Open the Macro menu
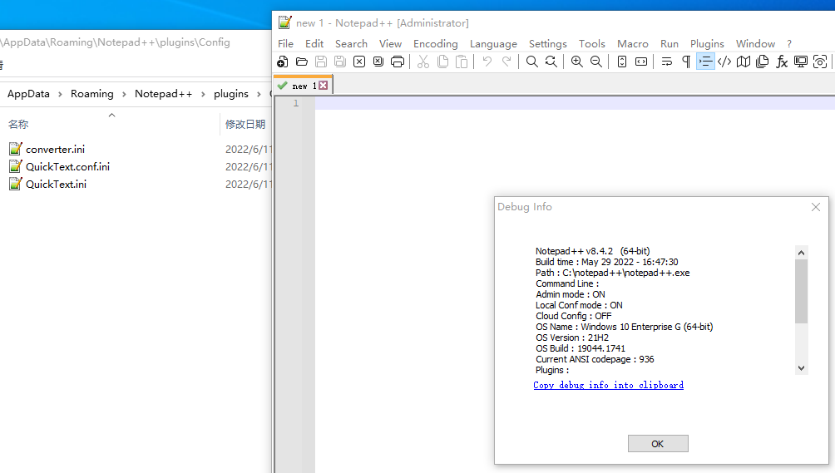Image resolution: width=835 pixels, height=473 pixels. [x=633, y=43]
